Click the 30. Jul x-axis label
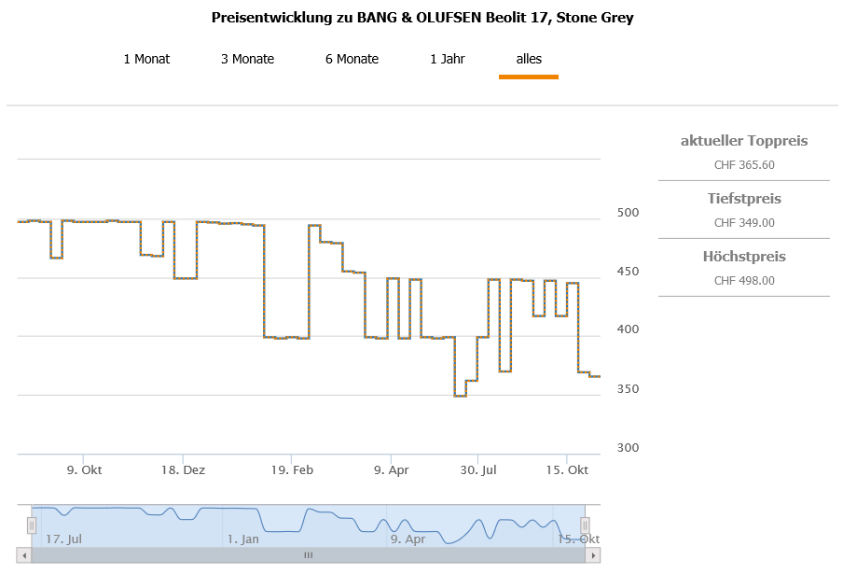 477,470
